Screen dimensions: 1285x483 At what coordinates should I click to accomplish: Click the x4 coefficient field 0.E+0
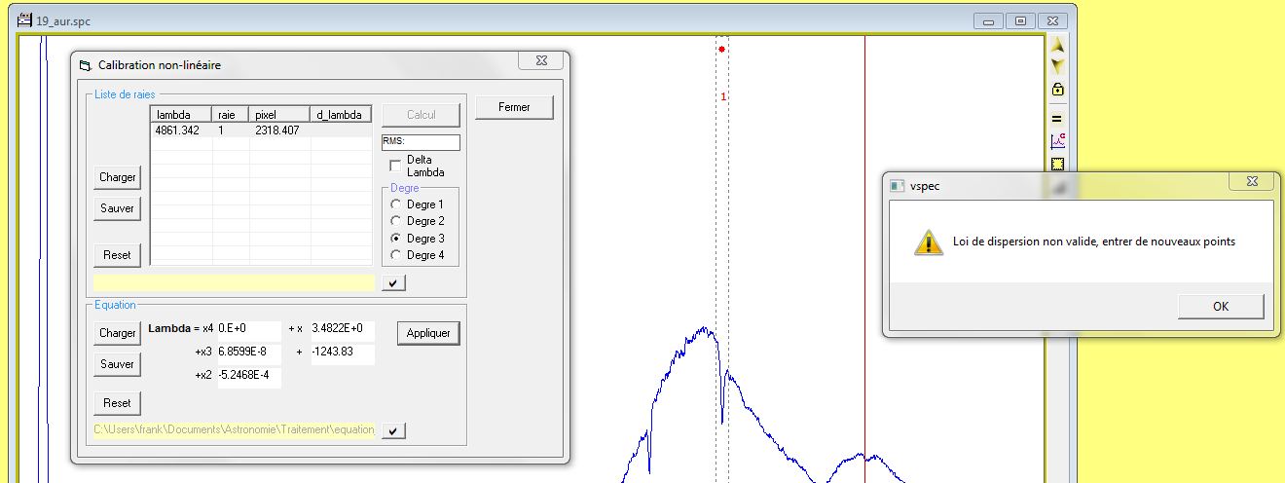pos(249,329)
